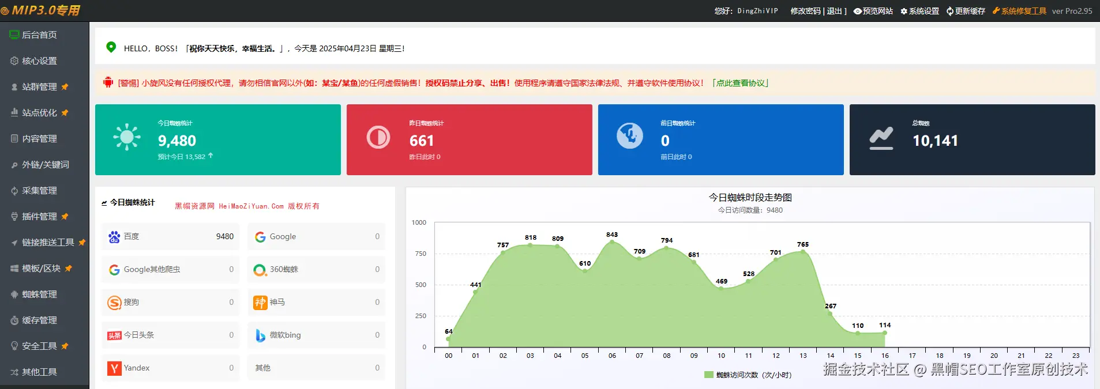Open the 前日蜘蛛统计 blue card

(x=721, y=139)
